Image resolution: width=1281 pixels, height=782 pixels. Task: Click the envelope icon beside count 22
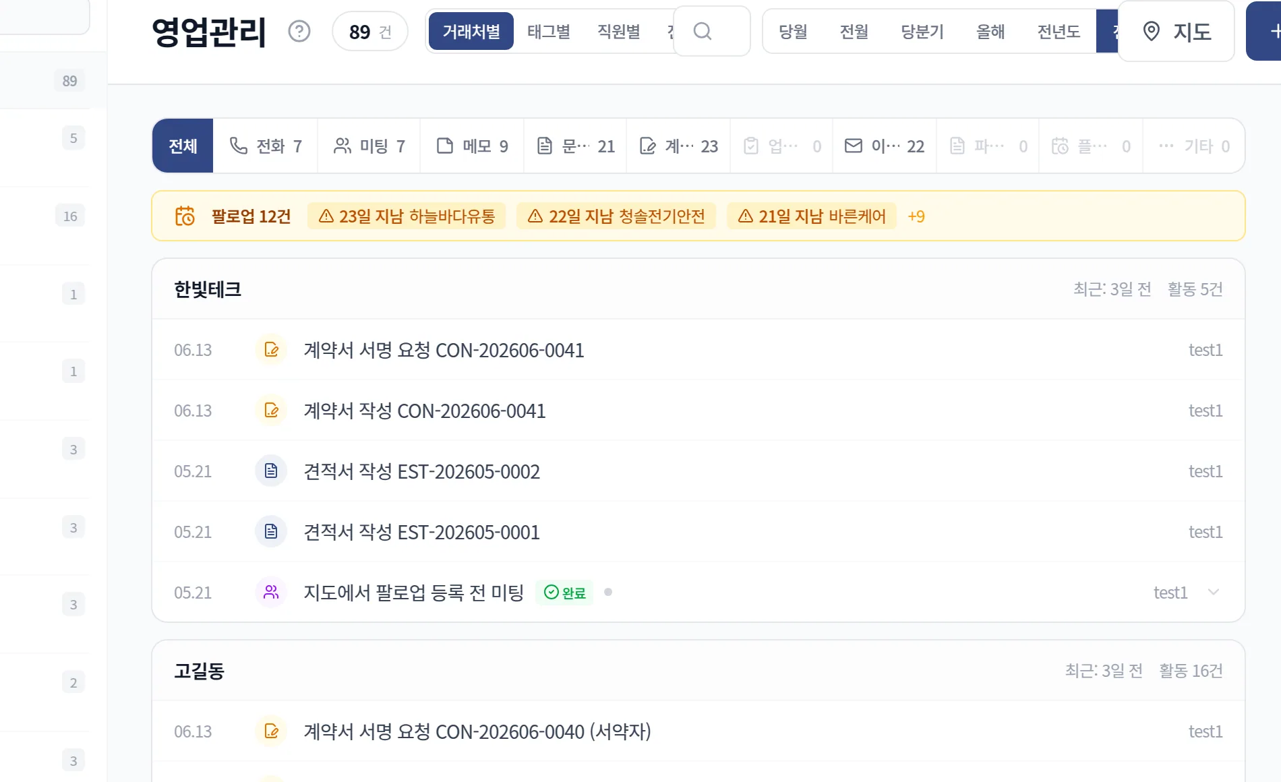pyautogui.click(x=854, y=146)
